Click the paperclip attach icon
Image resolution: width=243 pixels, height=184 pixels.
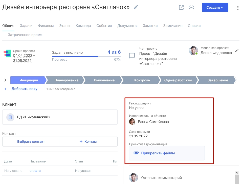tap(136, 153)
